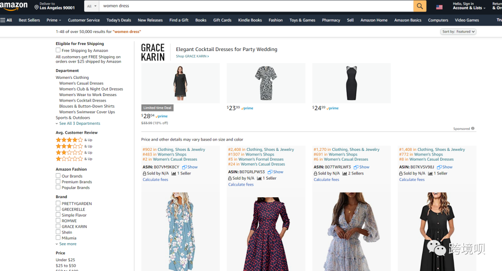Check Free Shipping by Amazon

click(x=58, y=50)
